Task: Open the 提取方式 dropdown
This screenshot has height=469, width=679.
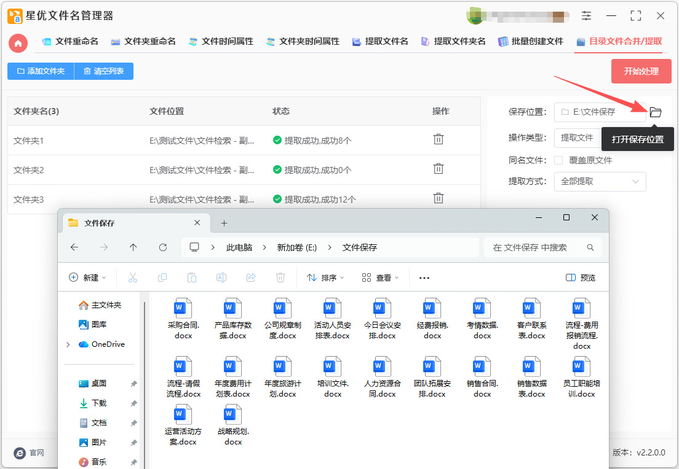Action: click(600, 182)
